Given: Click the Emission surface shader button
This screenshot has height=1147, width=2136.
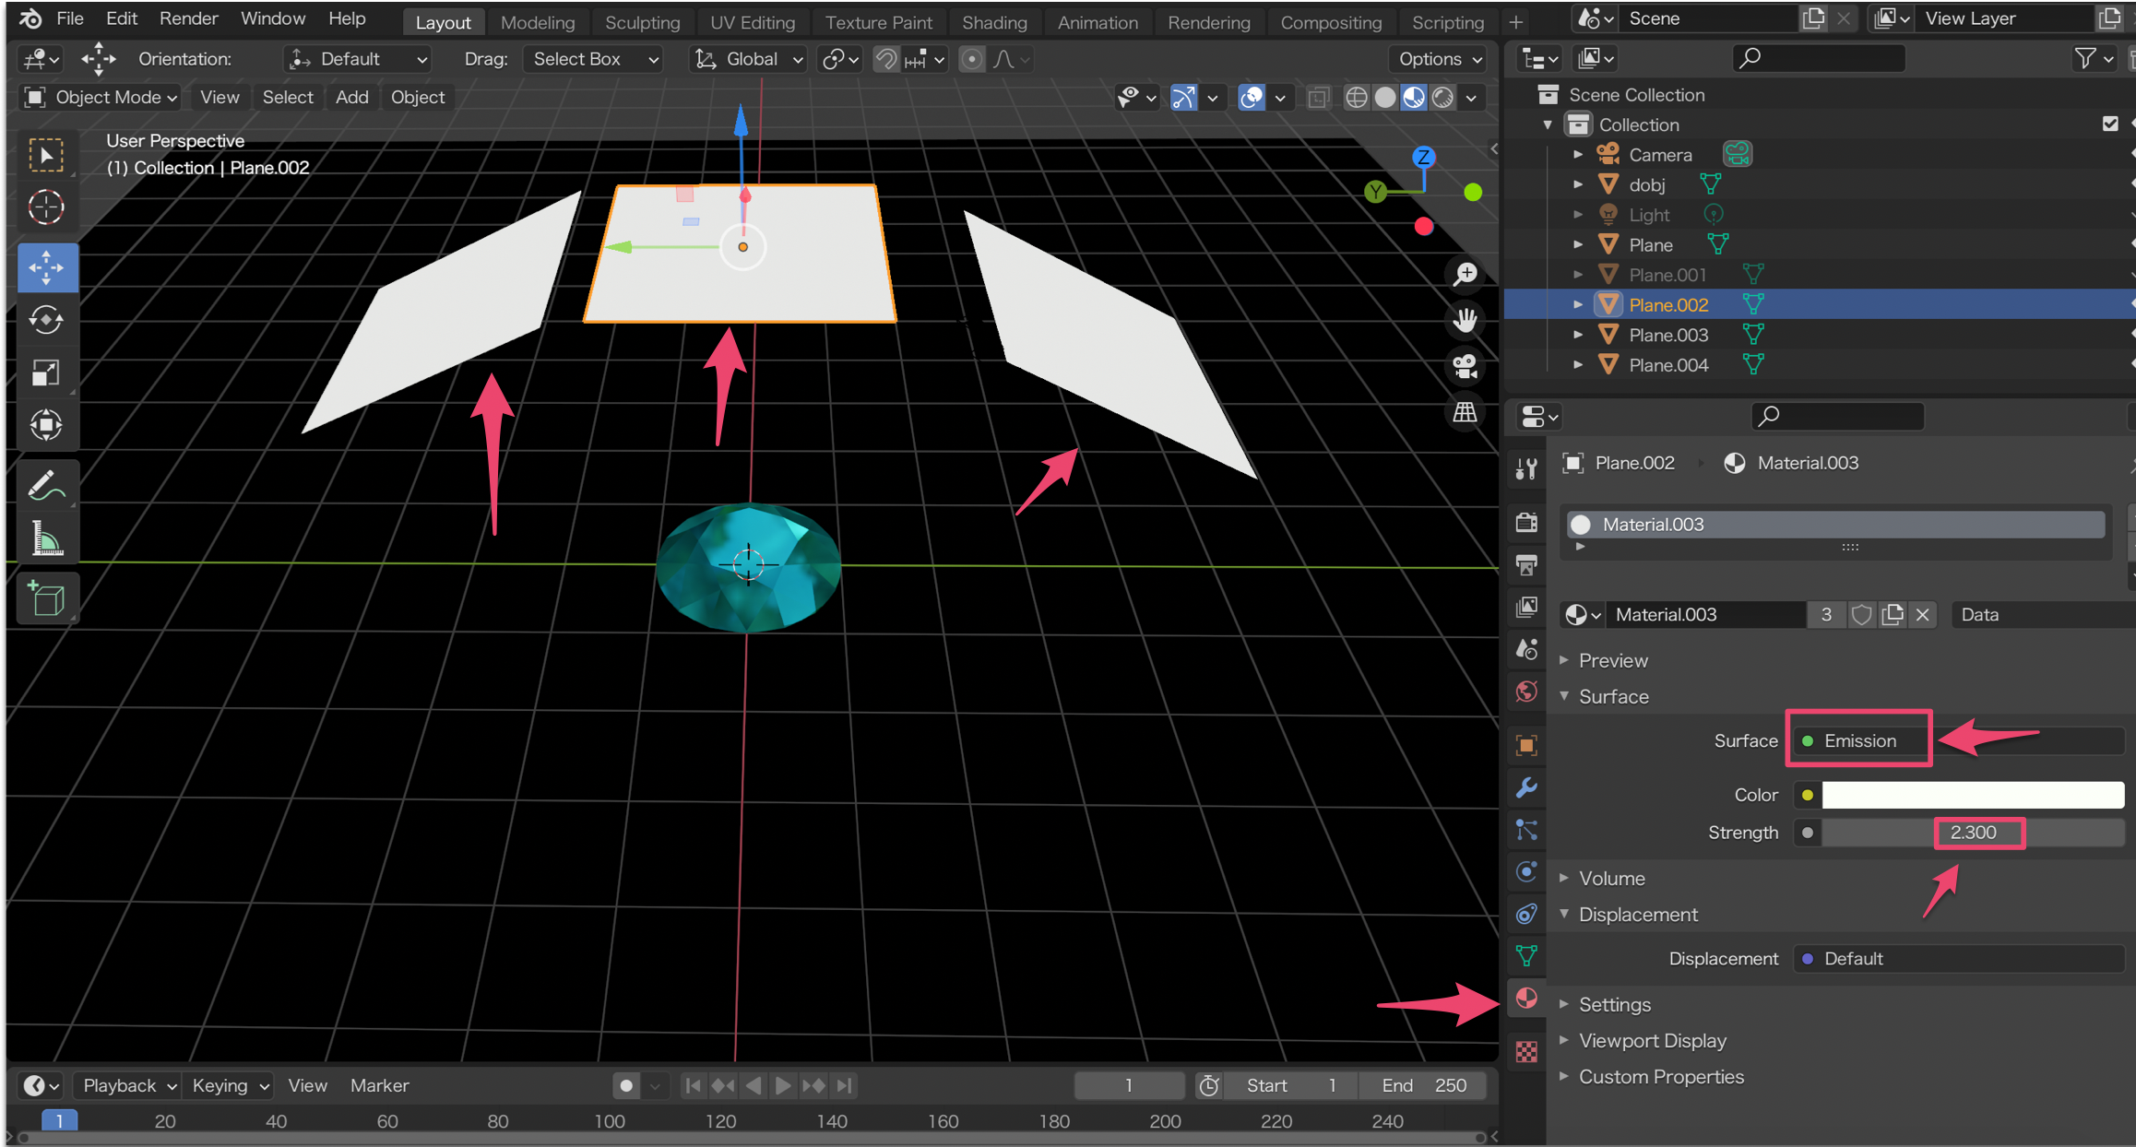Looking at the screenshot, I should click(x=1859, y=740).
